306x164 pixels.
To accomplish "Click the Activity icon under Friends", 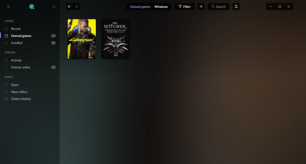I will [x=6, y=60].
